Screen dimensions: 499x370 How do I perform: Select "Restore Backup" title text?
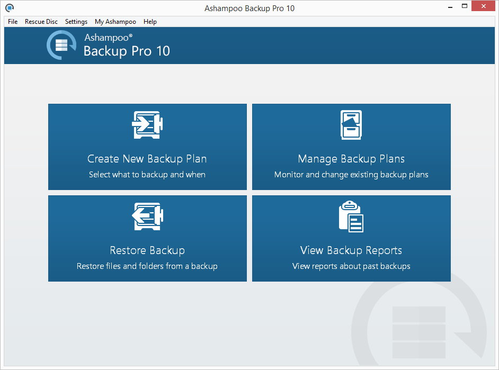(147, 250)
